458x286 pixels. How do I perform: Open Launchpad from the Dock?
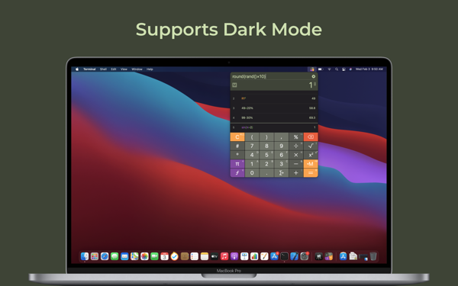tap(95, 256)
